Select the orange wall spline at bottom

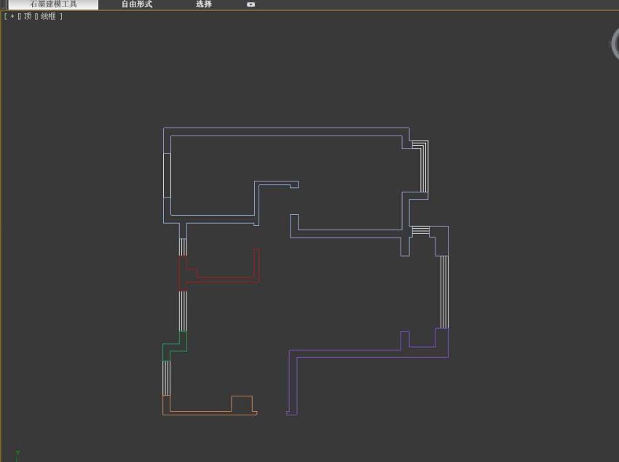click(209, 413)
